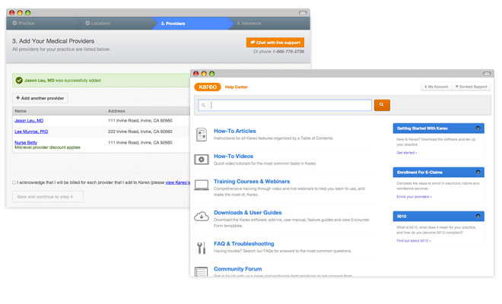Viewport: 502px width, 304px height.
Task: Click the Name column header
Action: 21,111
